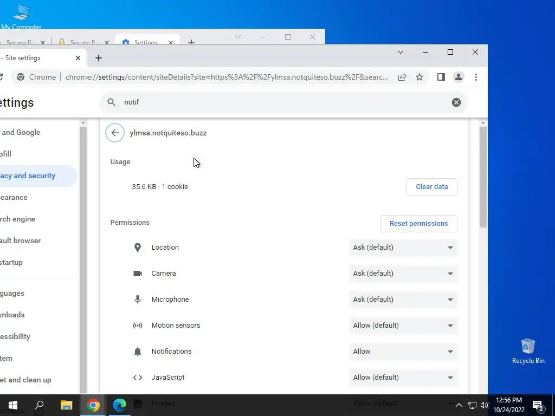The height and width of the screenshot is (416, 555).
Task: Open the Search engine sidebar section
Action: (37, 219)
